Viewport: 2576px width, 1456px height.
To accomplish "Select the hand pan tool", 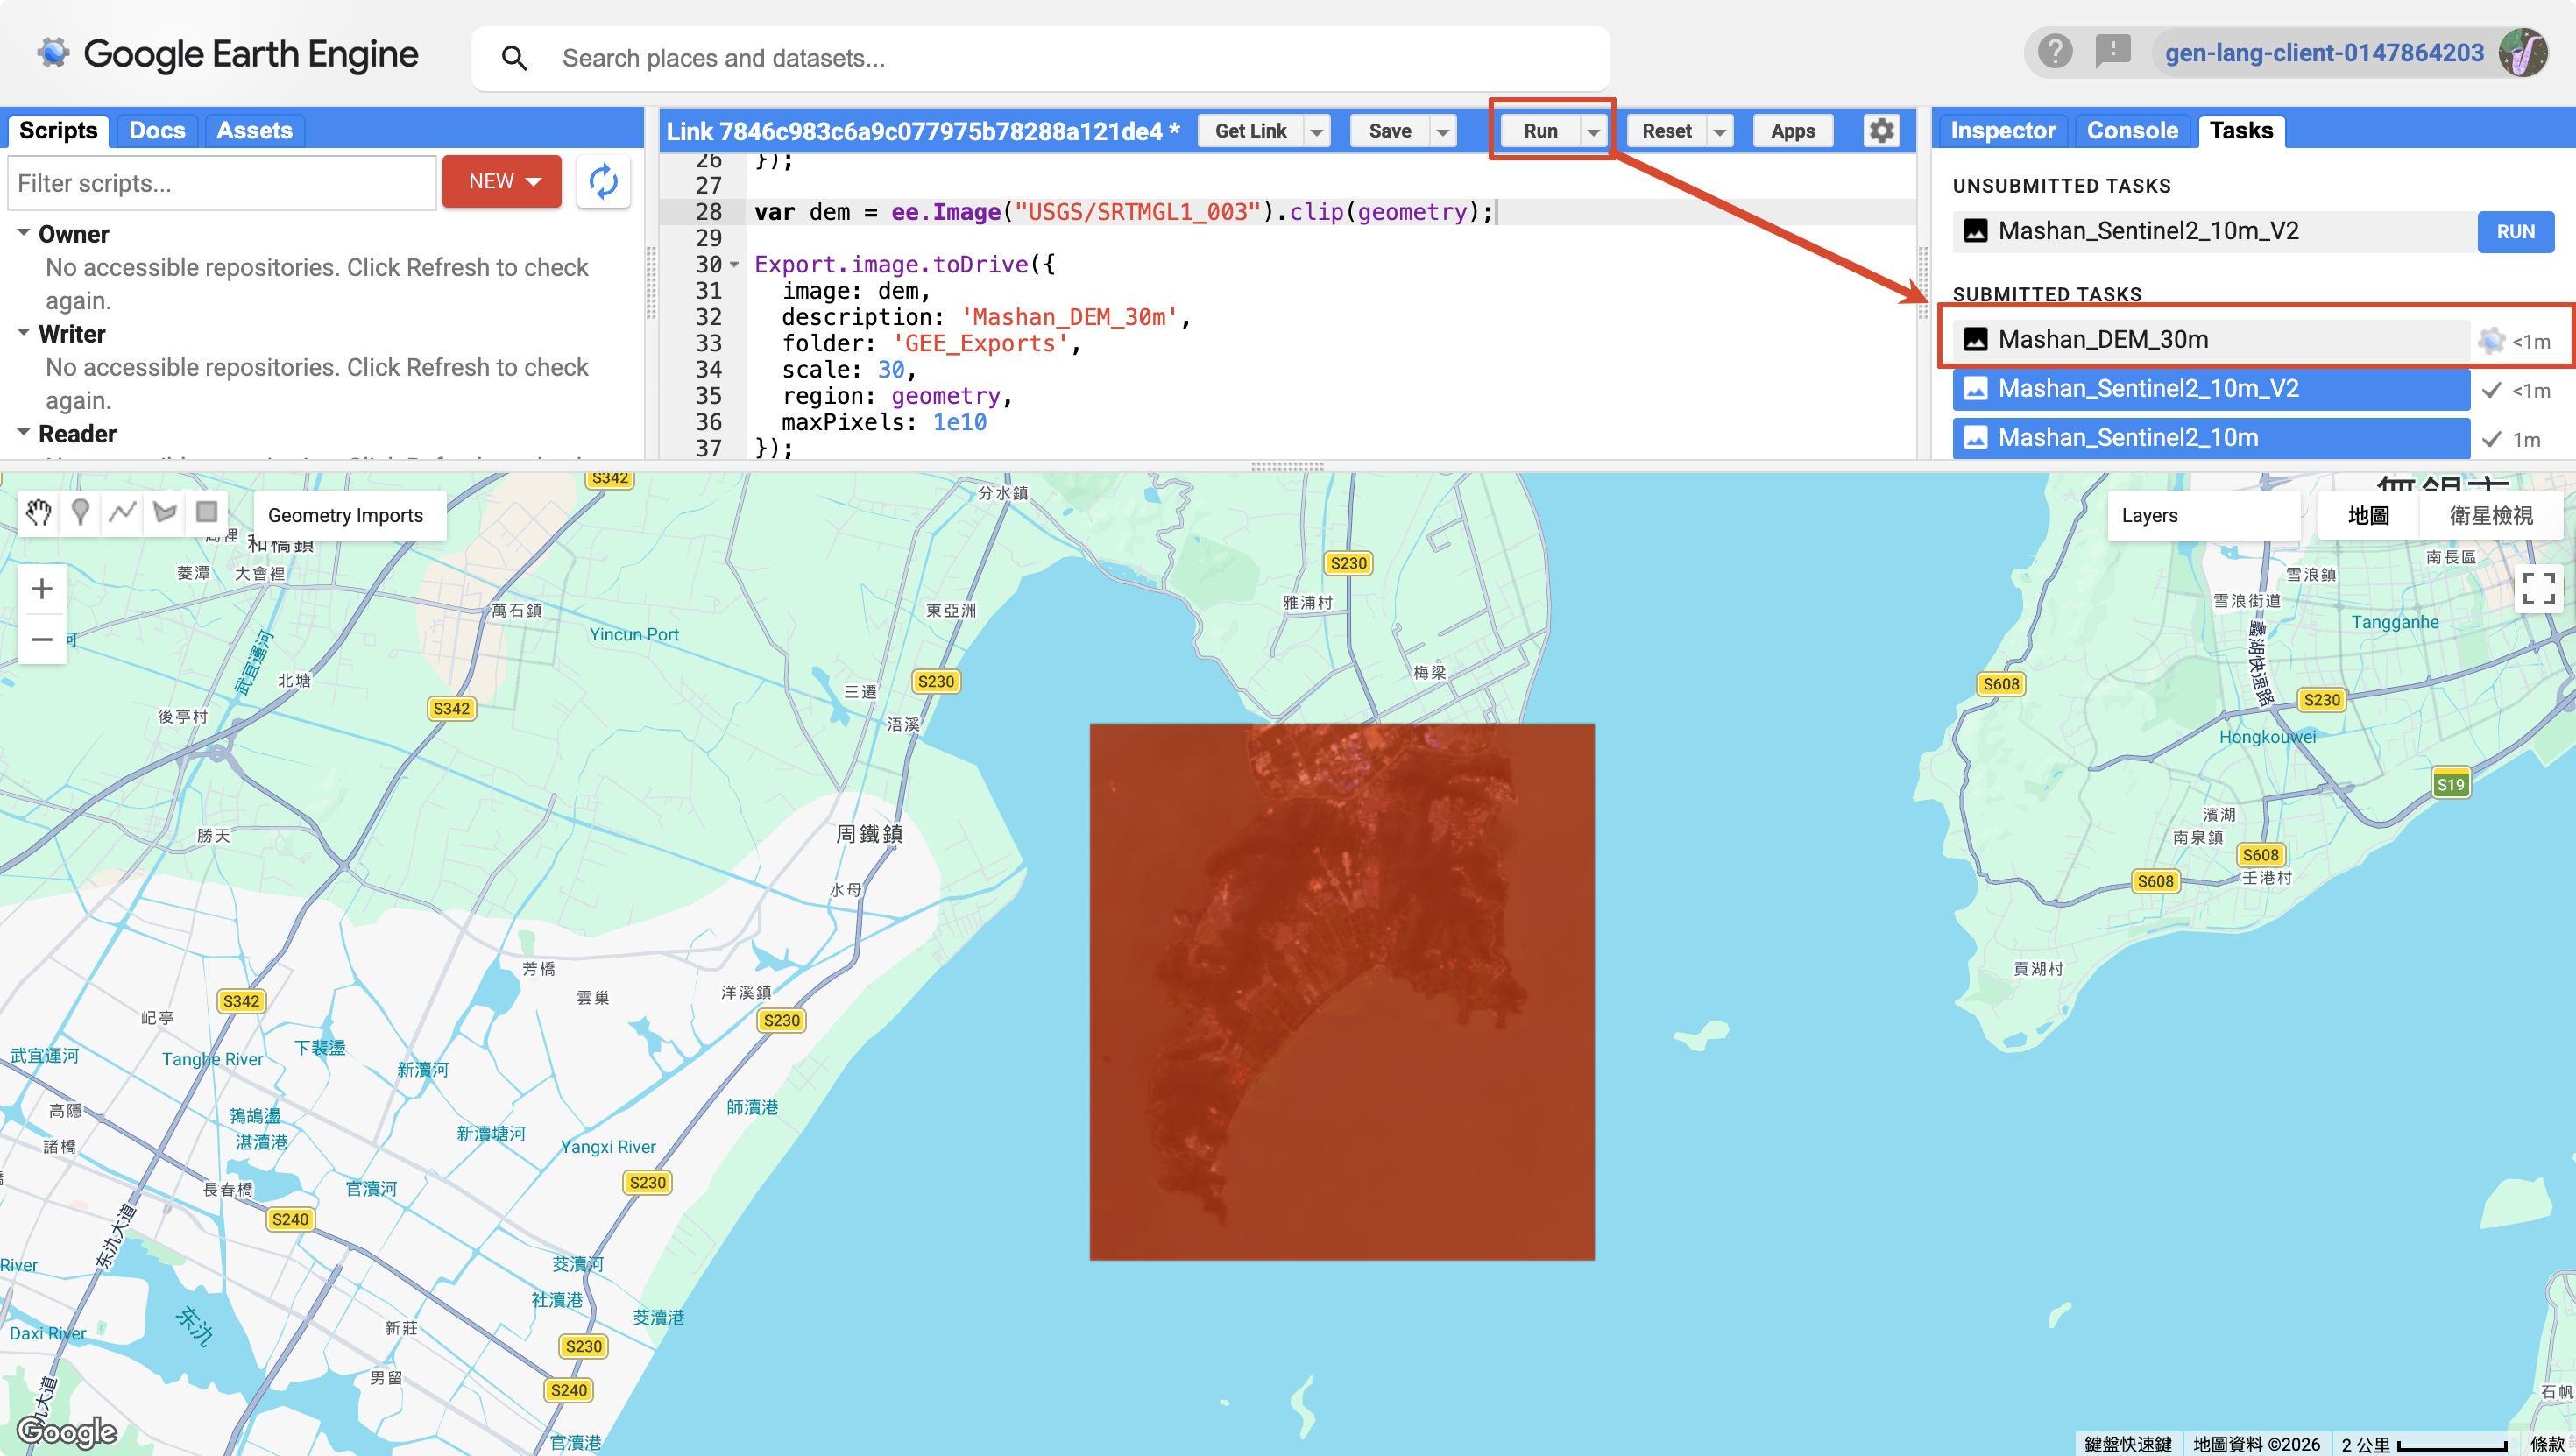I will tap(39, 513).
